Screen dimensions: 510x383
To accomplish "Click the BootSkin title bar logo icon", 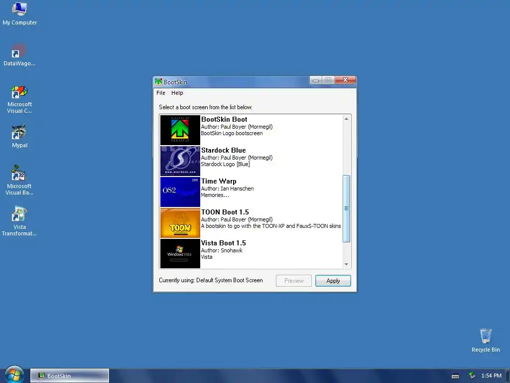I will [158, 81].
